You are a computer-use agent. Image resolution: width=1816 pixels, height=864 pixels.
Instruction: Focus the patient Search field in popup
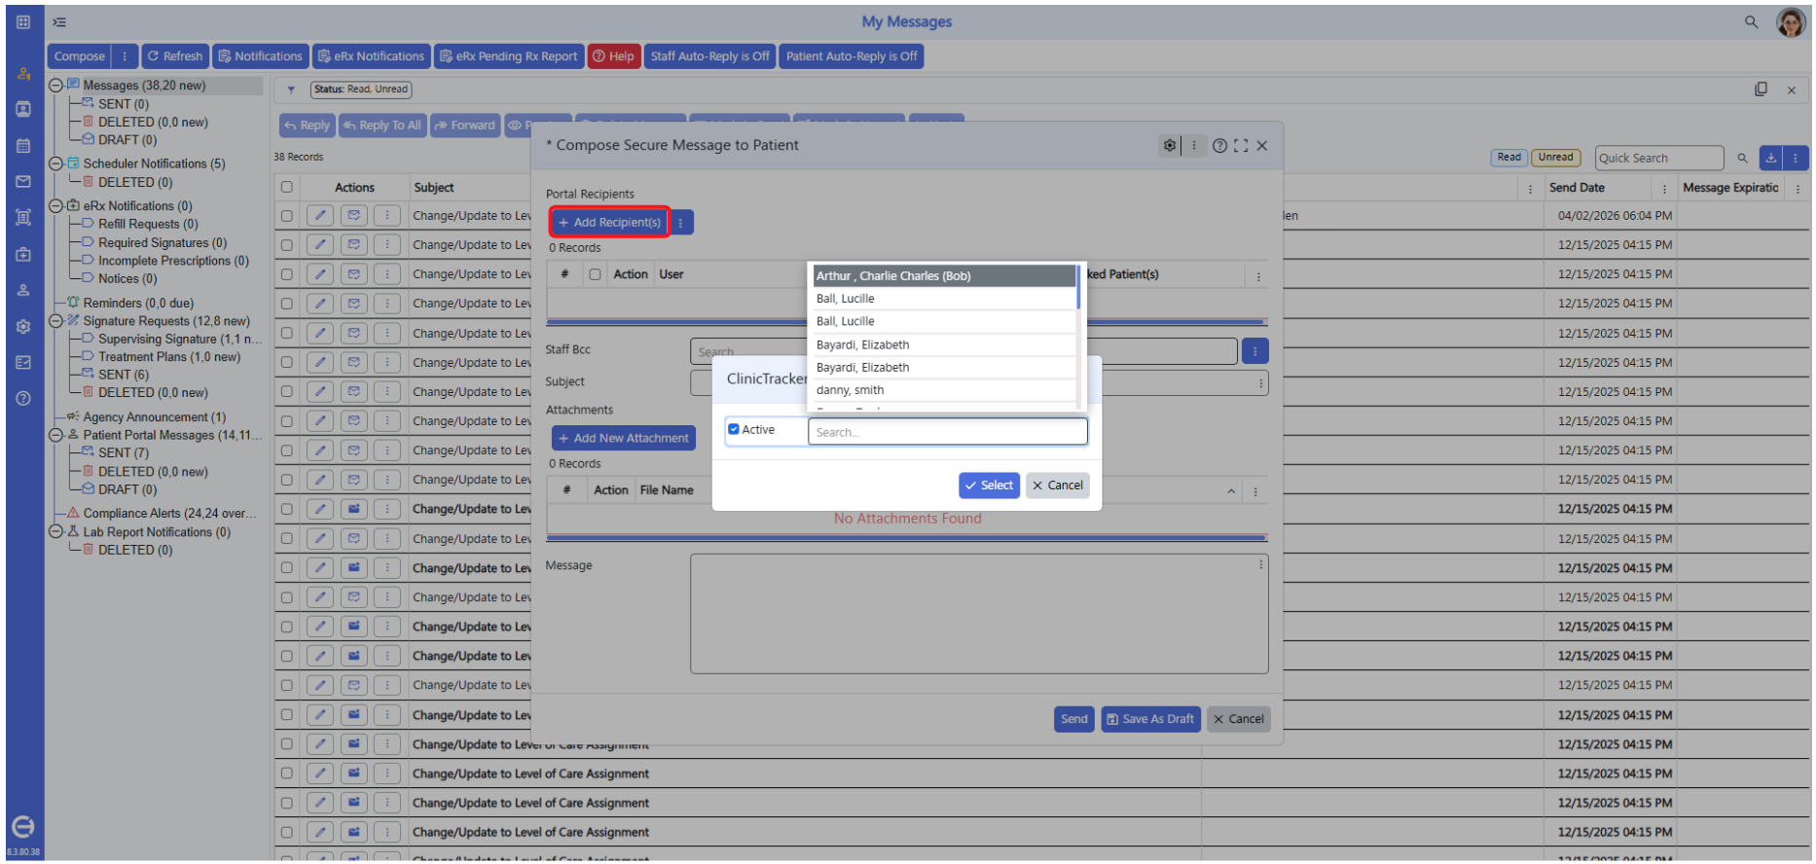(947, 432)
